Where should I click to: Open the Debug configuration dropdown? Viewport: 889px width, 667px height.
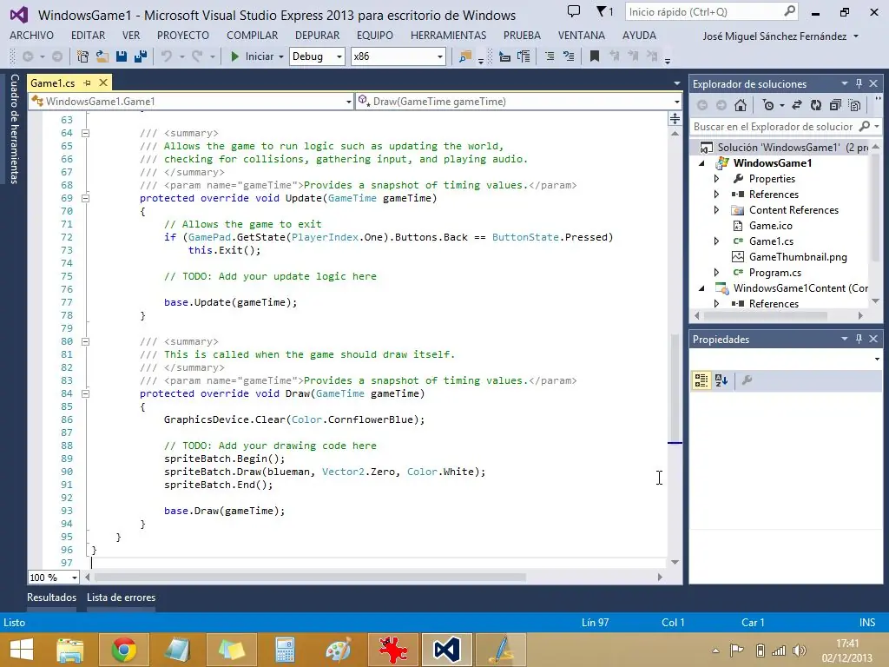(317, 56)
